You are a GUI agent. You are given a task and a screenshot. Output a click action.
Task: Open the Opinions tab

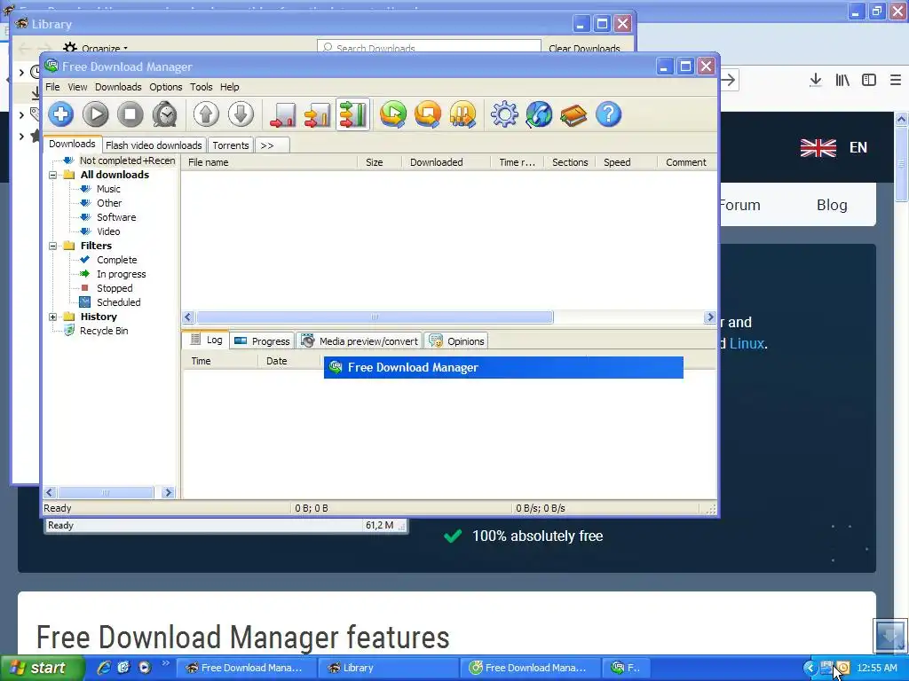pos(457,341)
